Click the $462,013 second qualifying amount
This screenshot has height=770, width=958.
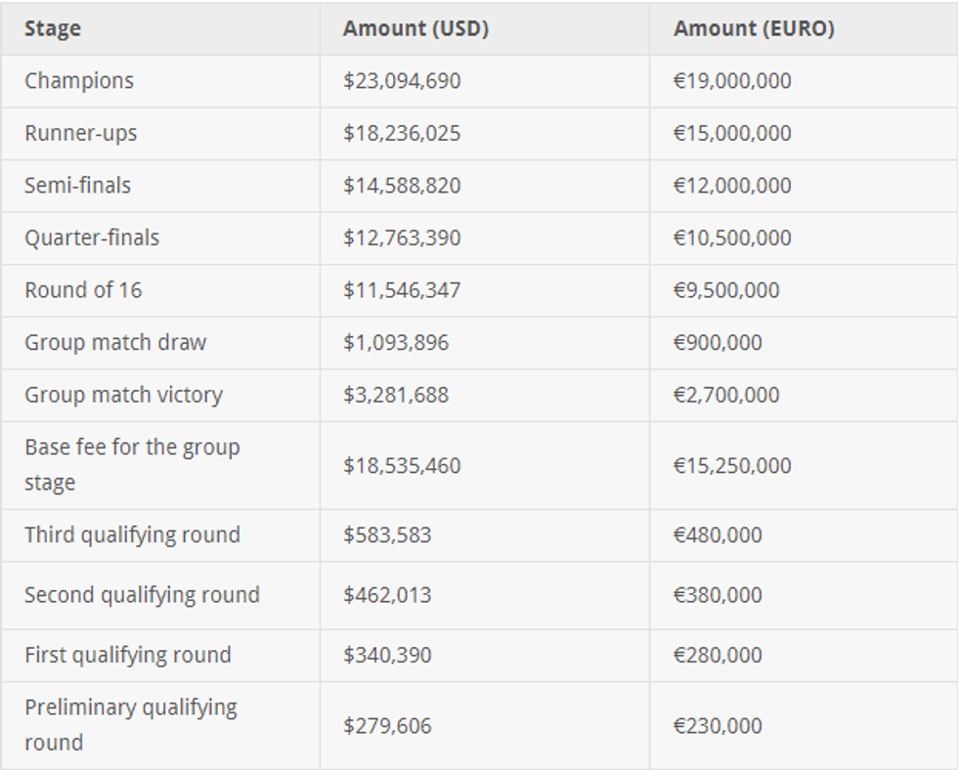coord(387,595)
